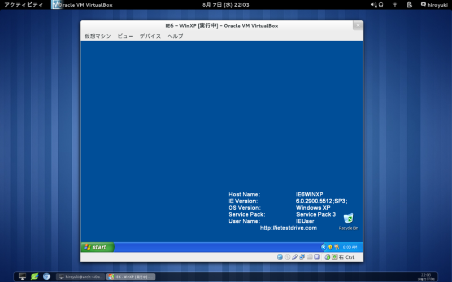
Task: Click the mouse integration indicator icon
Action: [x=327, y=257]
